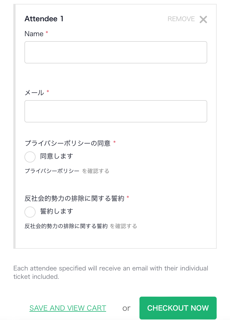Click SAVE AND VIEW CART link
This screenshot has height=320, width=230.
pos(67,308)
